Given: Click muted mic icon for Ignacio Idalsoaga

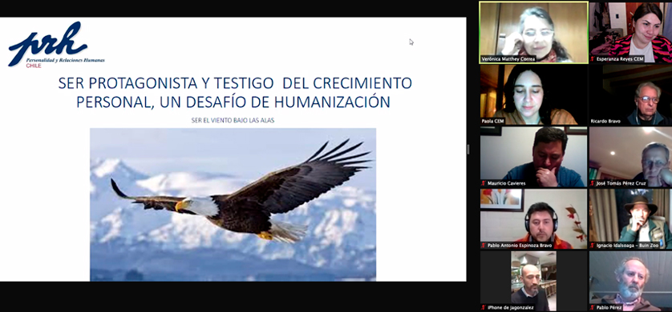Looking at the screenshot, I should pos(593,246).
